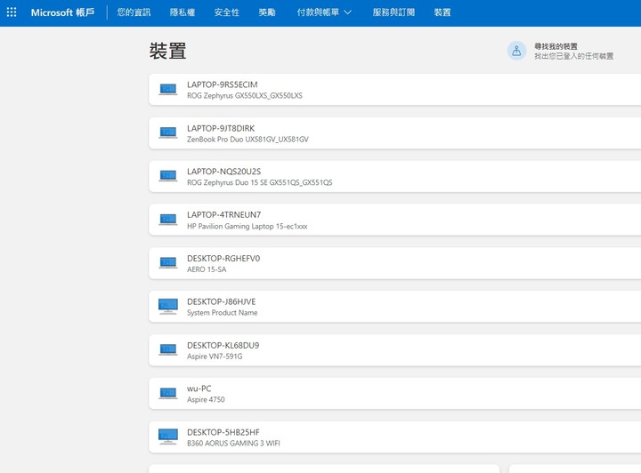Click the 找出您已登入的任何裝置 description
The image size is (641, 473).
click(x=574, y=56)
